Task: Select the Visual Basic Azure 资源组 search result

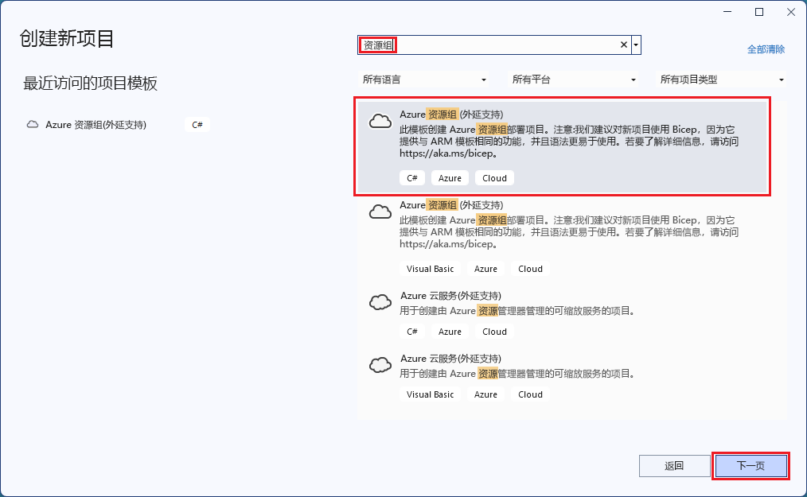Action: click(557, 231)
